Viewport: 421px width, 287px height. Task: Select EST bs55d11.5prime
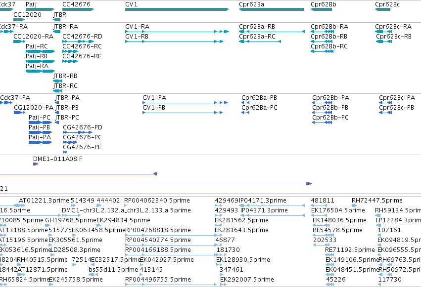(93, 275)
